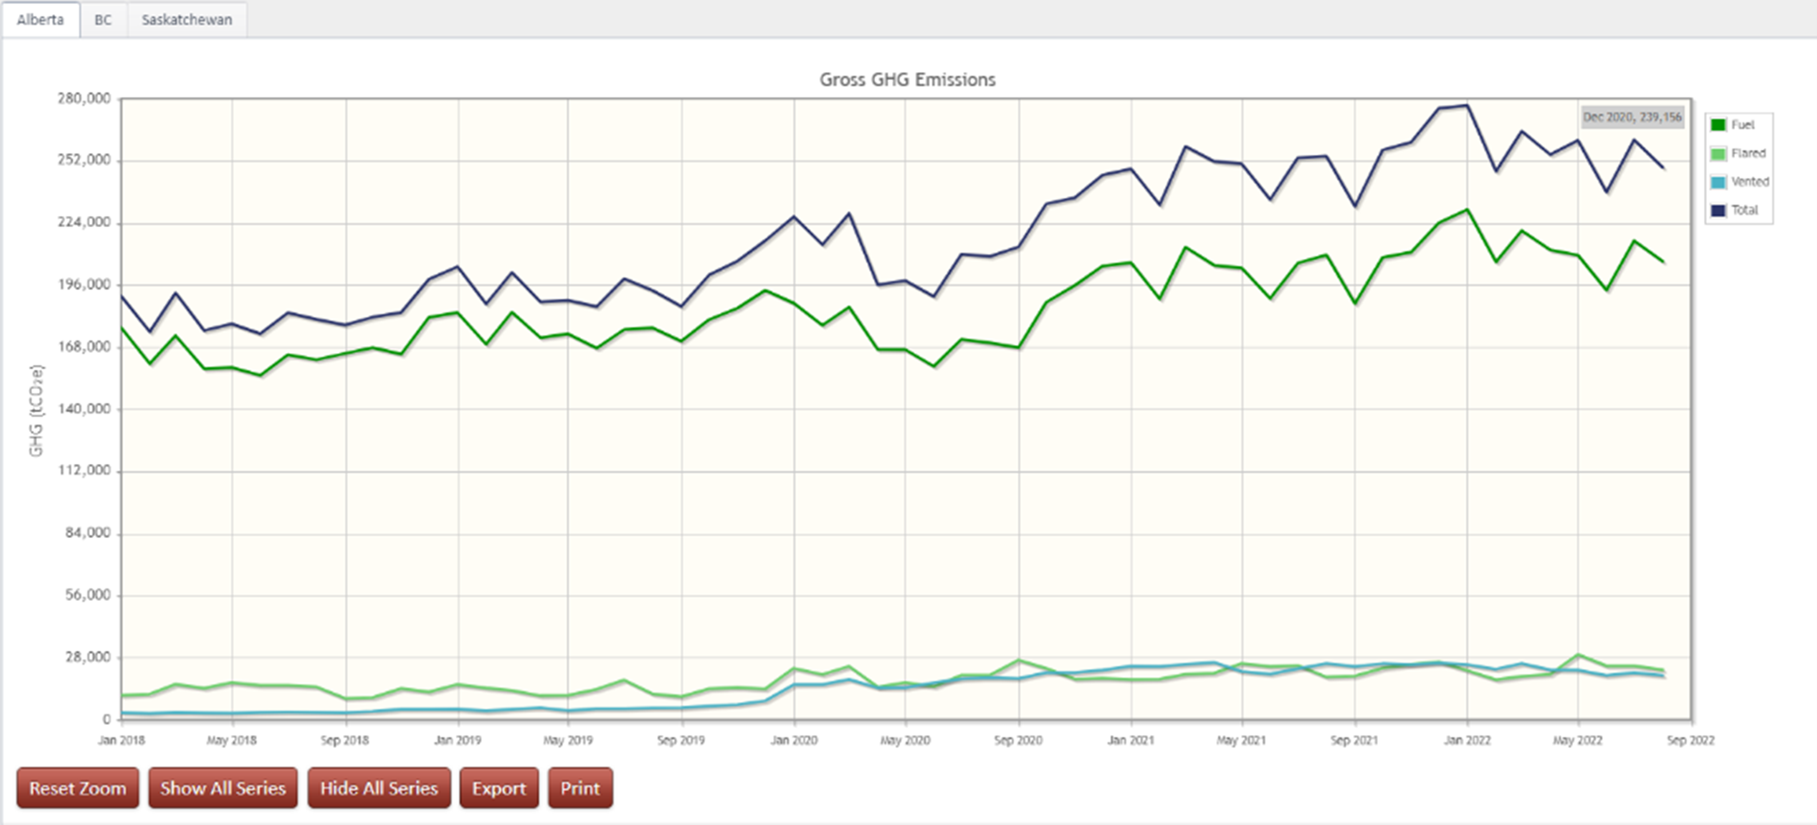Click the Jan 2022 x-axis label

(x=1467, y=740)
